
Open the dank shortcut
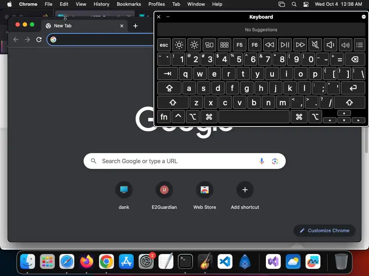124,195
